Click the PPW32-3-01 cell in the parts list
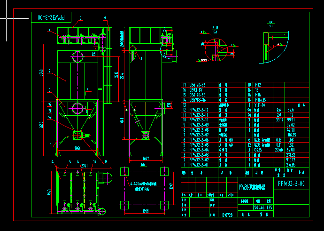Image resolution: width=324 pixels, height=231 pixels. point(199,165)
